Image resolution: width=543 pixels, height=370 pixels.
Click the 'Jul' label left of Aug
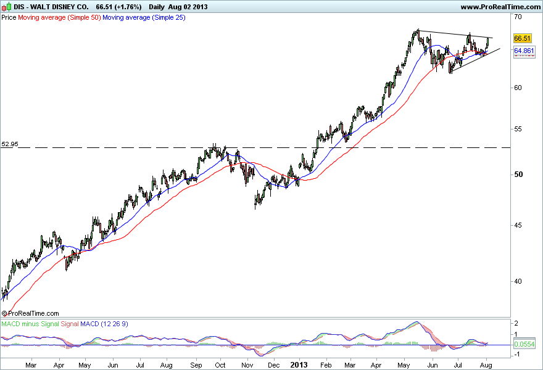[x=140, y=365]
